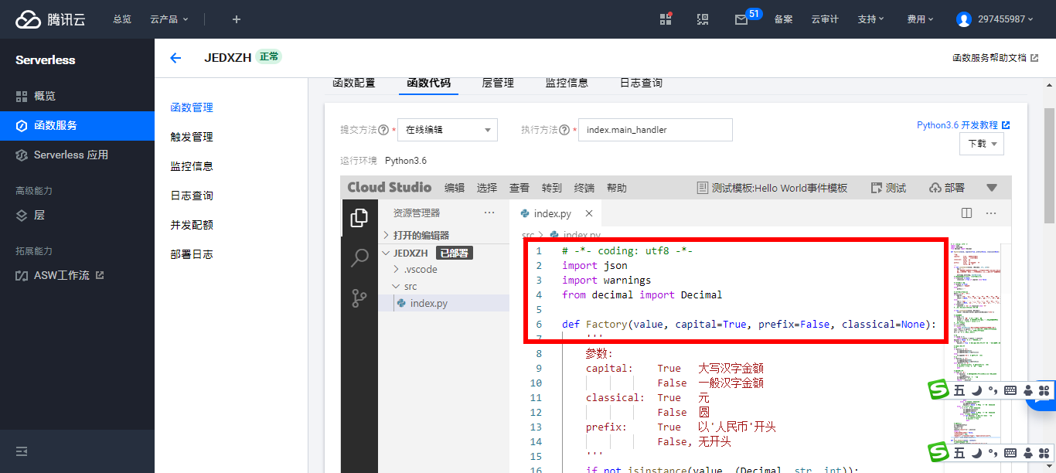This screenshot has width=1056, height=473.
Task: Switch to 层管理 tab
Action: (x=497, y=83)
